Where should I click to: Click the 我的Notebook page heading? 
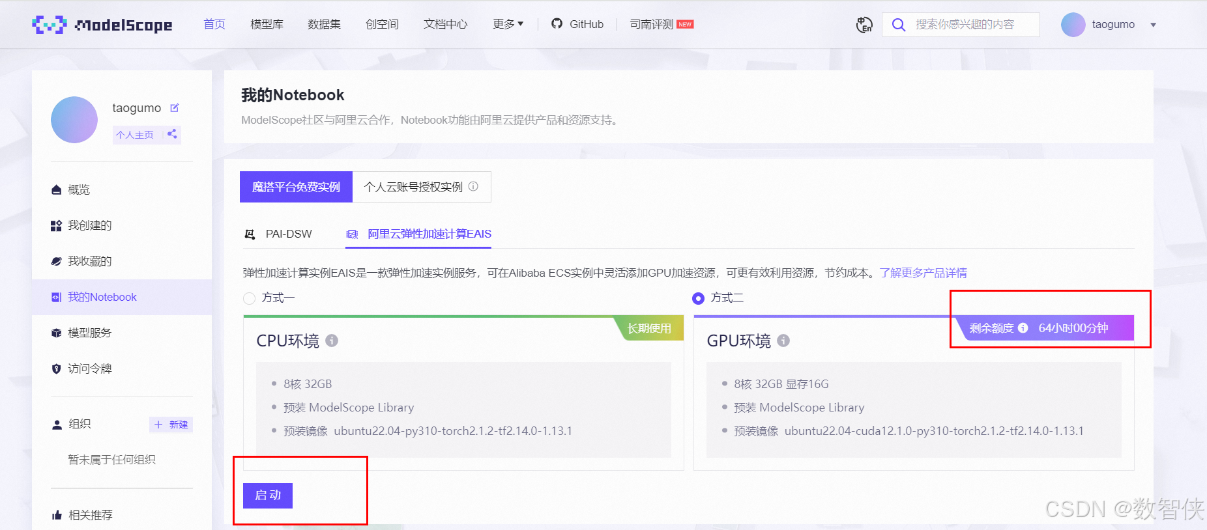pyautogui.click(x=293, y=95)
